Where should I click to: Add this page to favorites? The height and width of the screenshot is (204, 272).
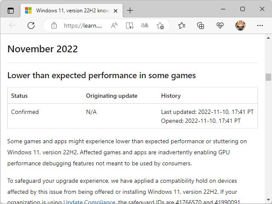click(x=160, y=25)
